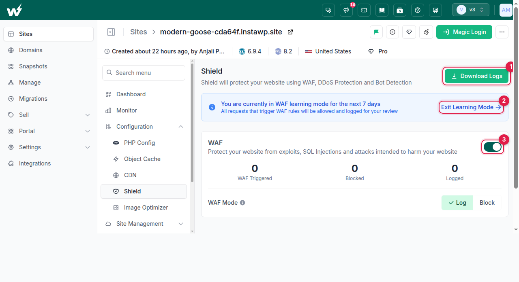The width and height of the screenshot is (519, 282).
Task: Click the 'WAF Triggered' counter
Action: click(x=255, y=172)
